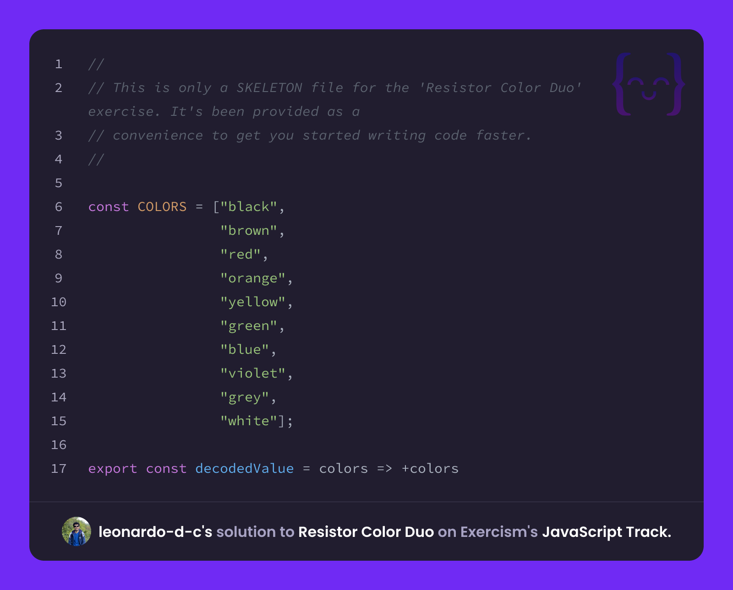Click the "Resistor Color Duo" exercise title

click(x=366, y=532)
